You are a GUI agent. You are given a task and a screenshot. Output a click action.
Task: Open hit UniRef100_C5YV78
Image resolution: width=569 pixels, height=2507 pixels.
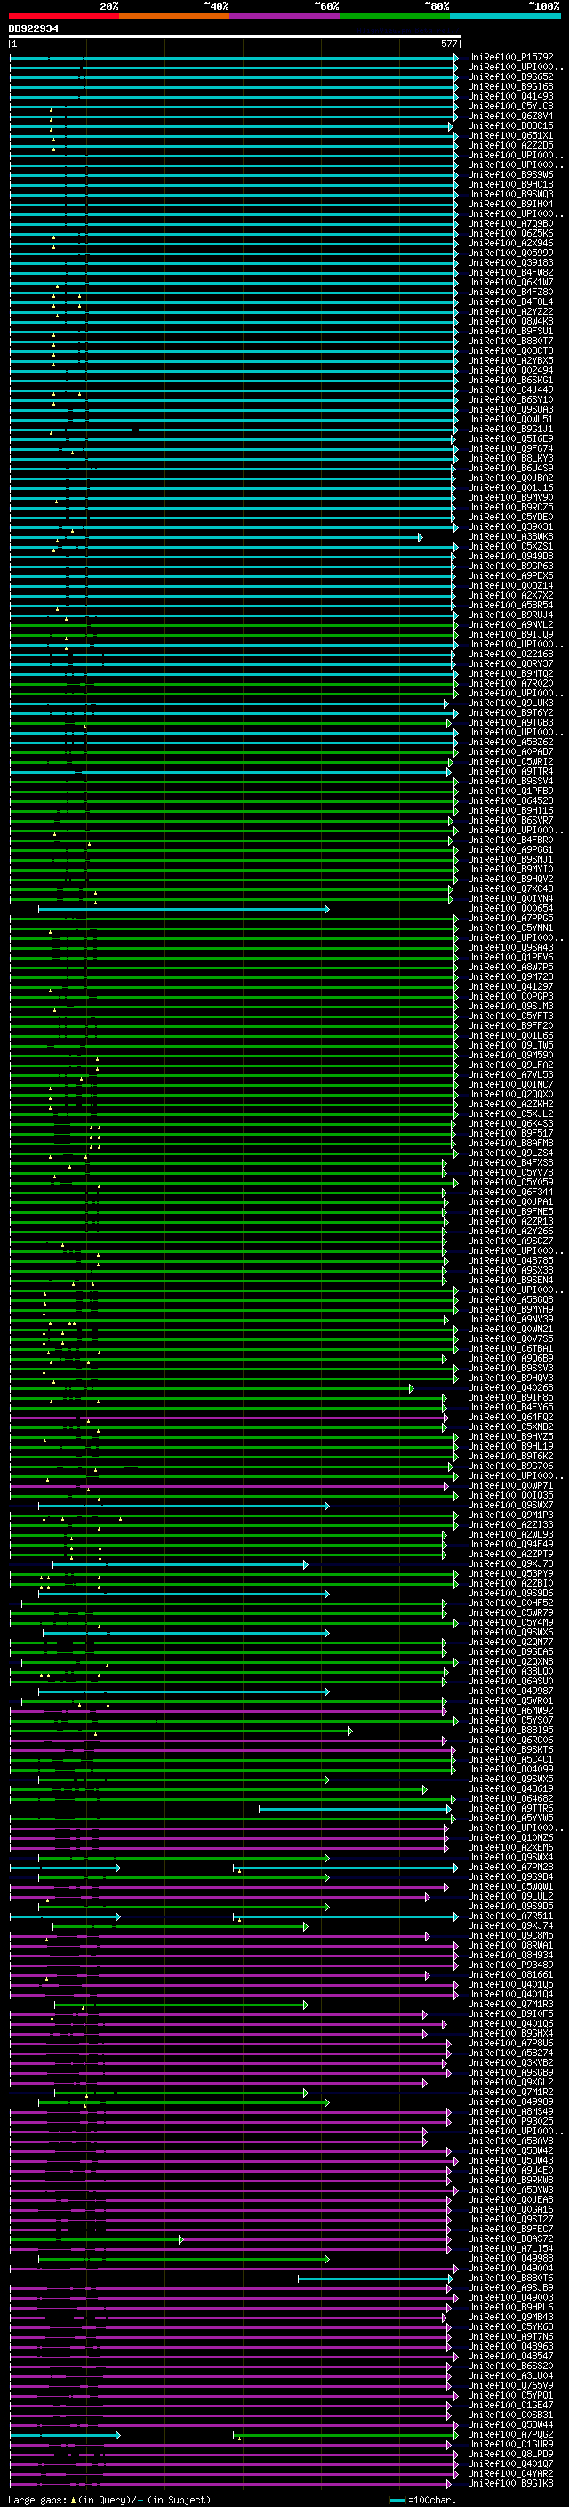(510, 1173)
